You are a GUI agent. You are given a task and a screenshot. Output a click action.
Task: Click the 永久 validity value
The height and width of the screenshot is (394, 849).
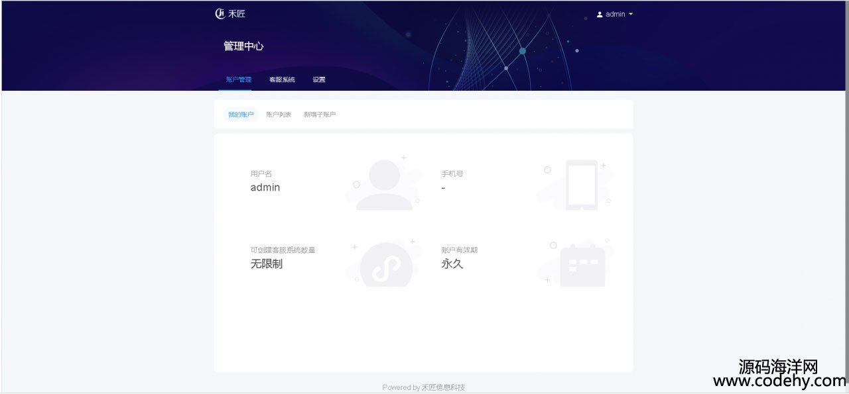click(452, 264)
